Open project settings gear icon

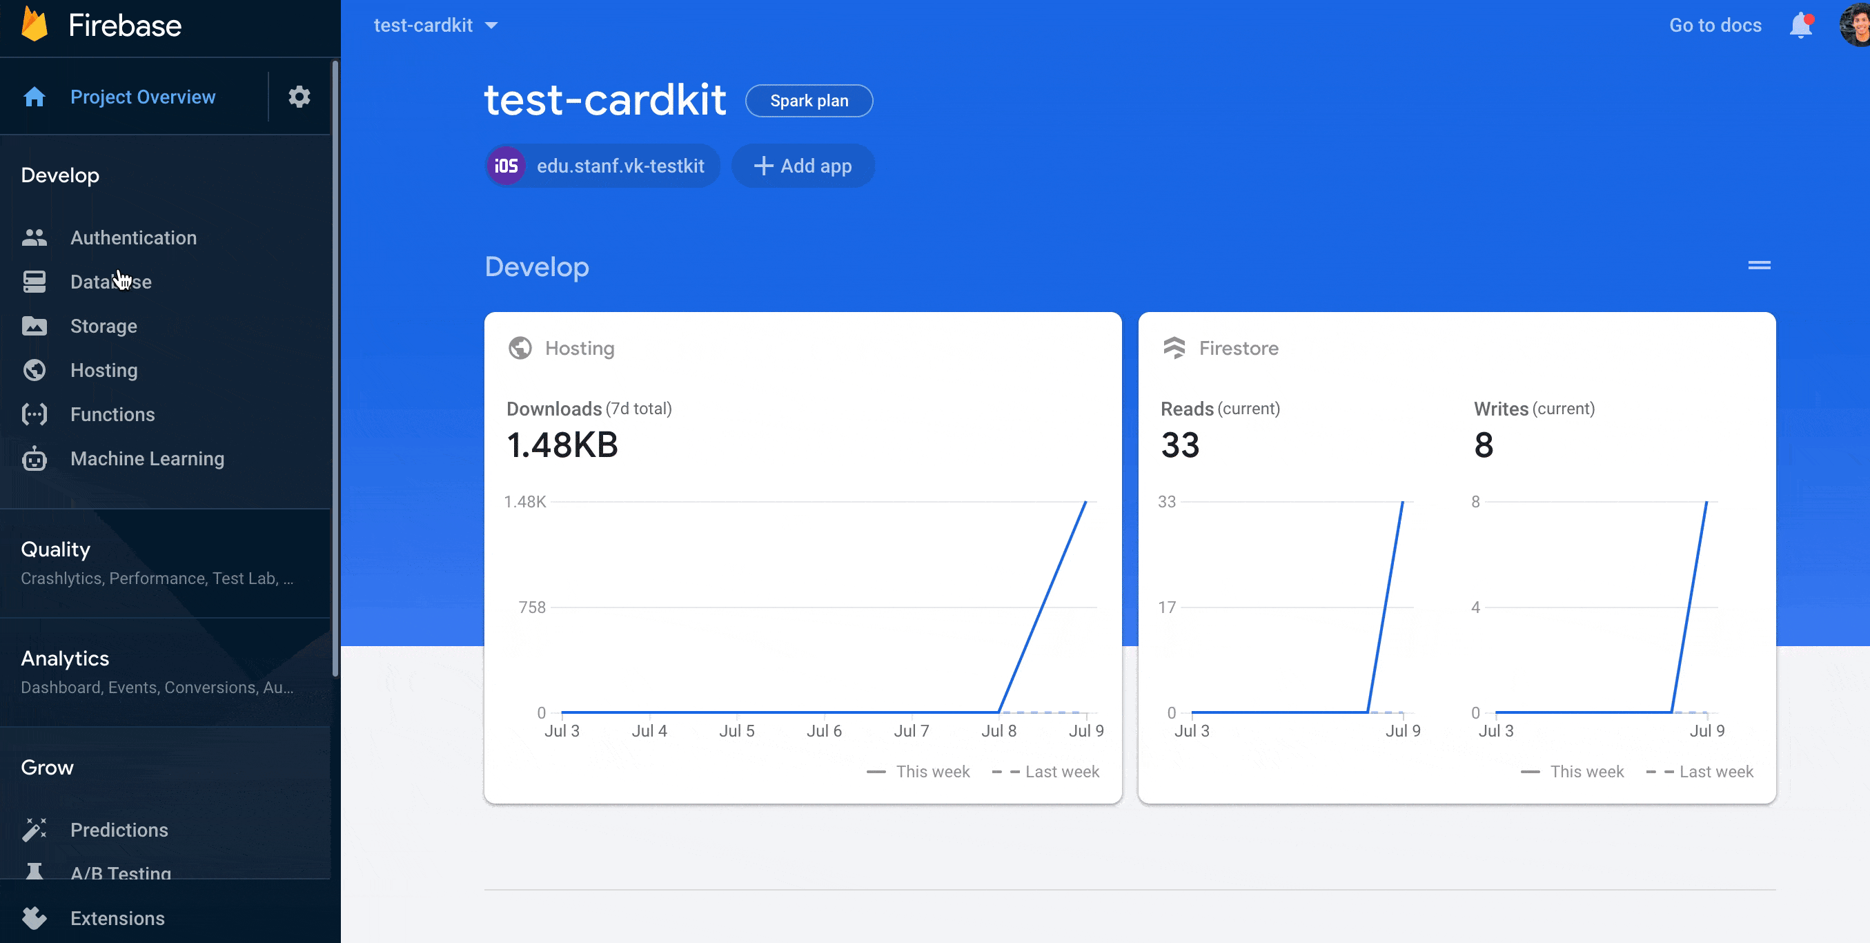coord(299,97)
